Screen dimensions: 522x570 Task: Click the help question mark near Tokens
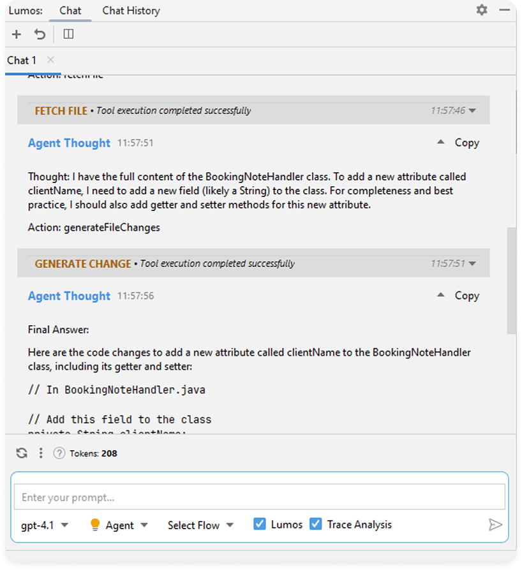(x=59, y=453)
